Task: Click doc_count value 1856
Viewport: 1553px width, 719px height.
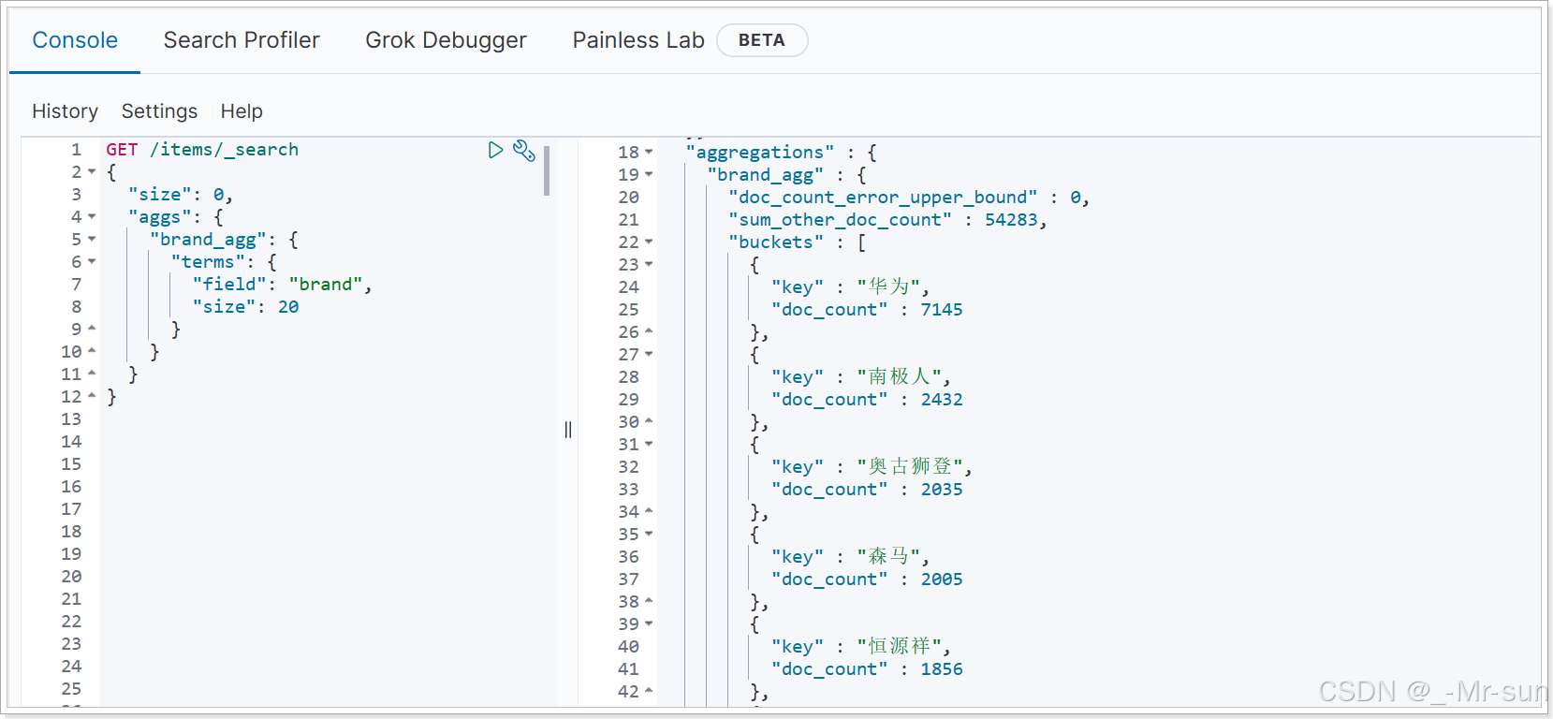Action: coord(942,669)
